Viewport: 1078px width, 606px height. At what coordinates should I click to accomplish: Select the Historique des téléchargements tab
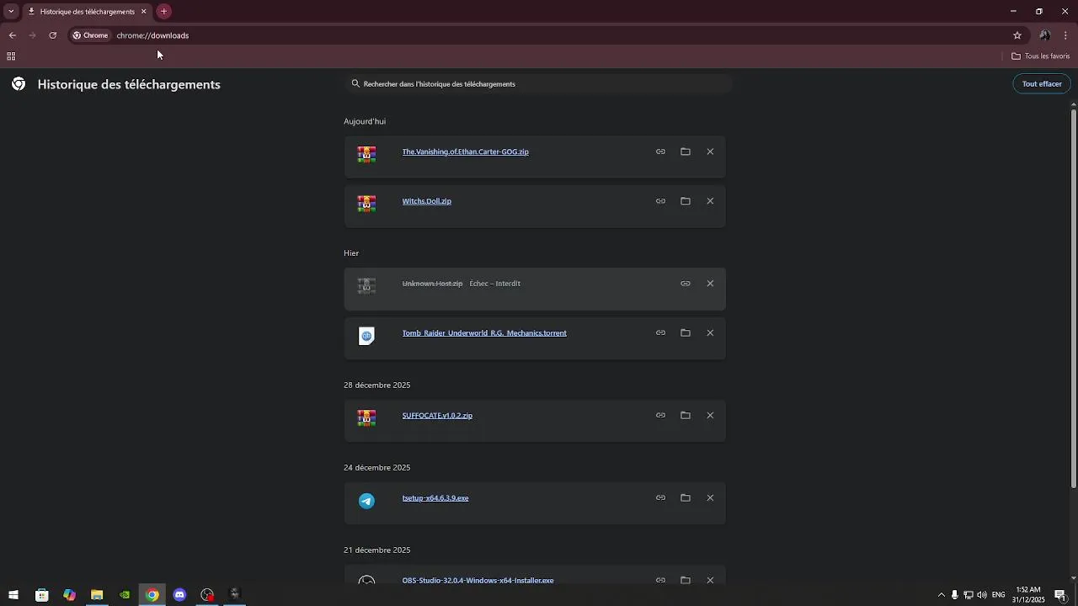point(86,12)
